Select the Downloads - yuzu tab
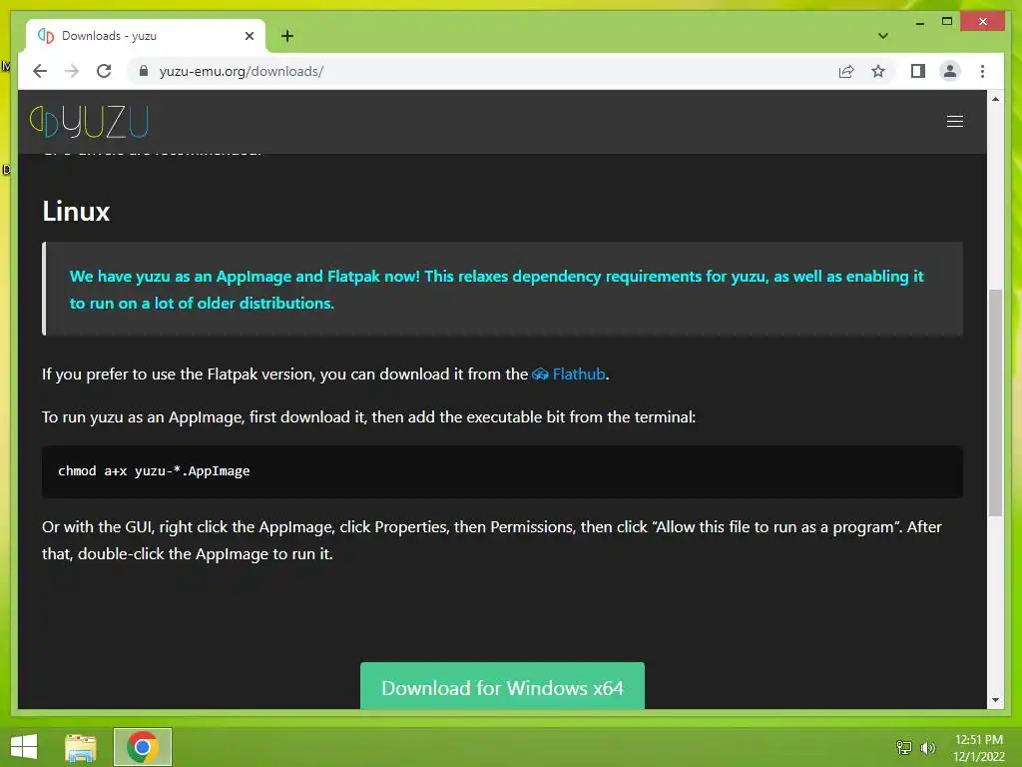 tap(146, 36)
